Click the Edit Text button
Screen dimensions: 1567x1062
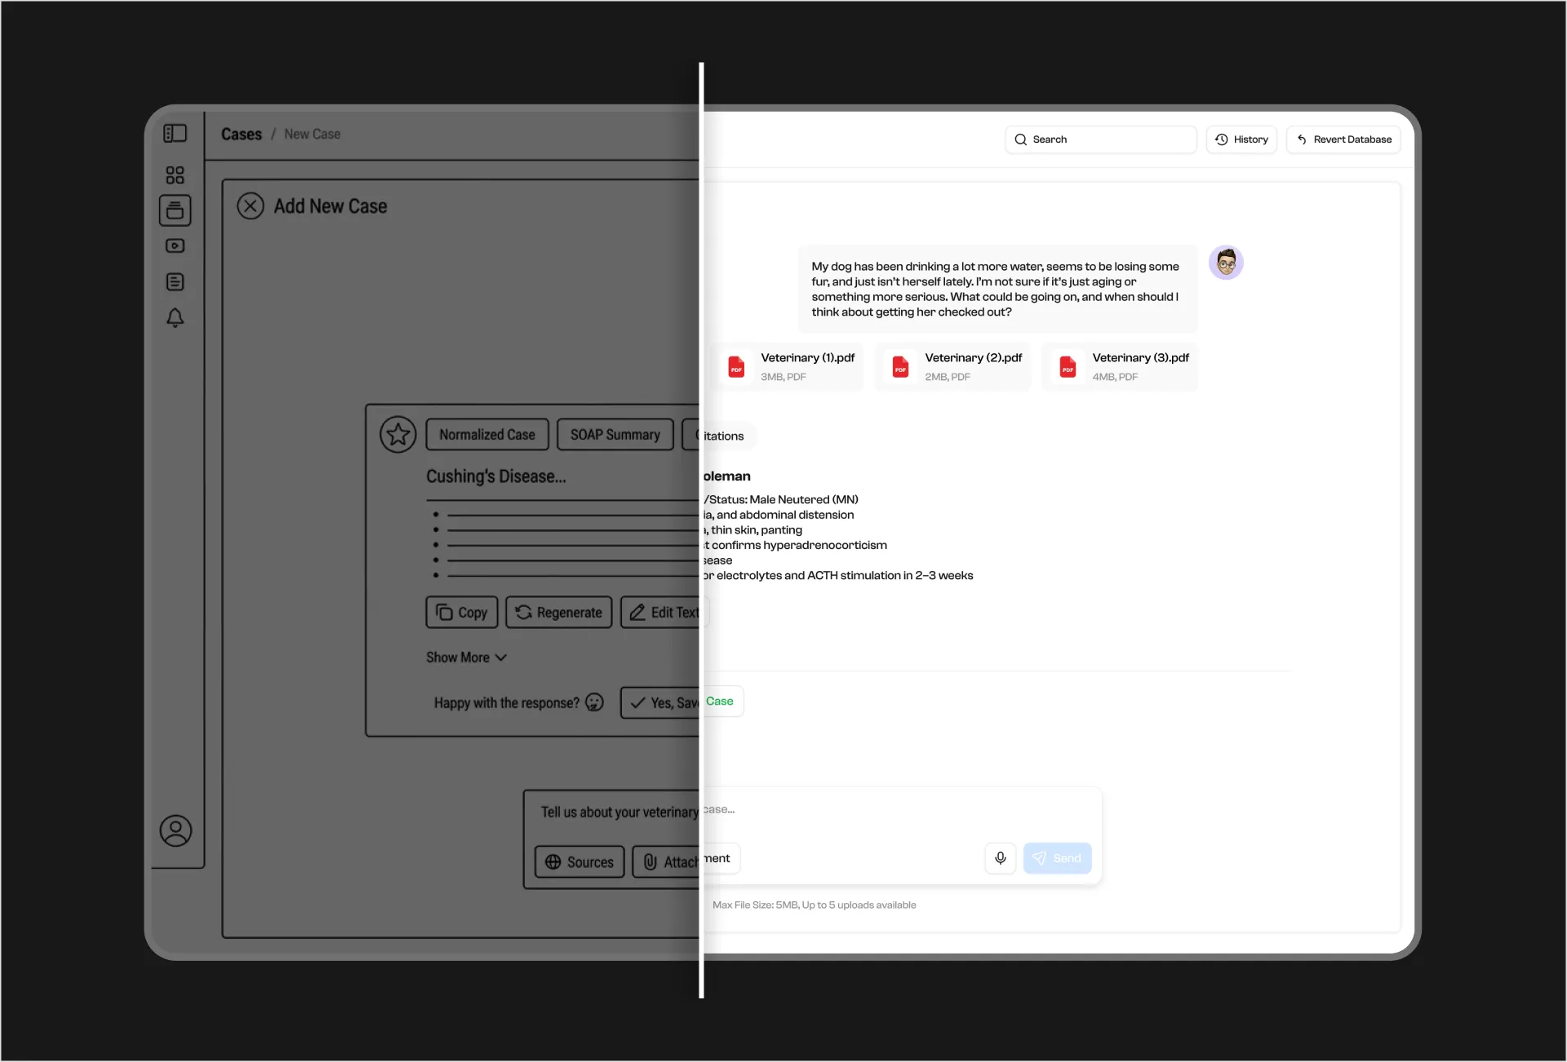tap(664, 612)
